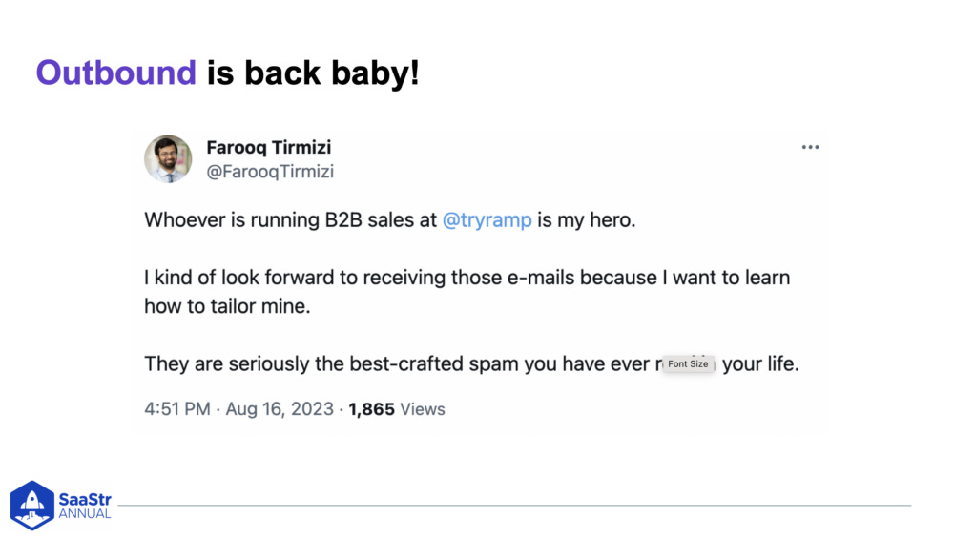Open the tweet's three-dot more options menu
This screenshot has height=539, width=954.
pyautogui.click(x=810, y=147)
